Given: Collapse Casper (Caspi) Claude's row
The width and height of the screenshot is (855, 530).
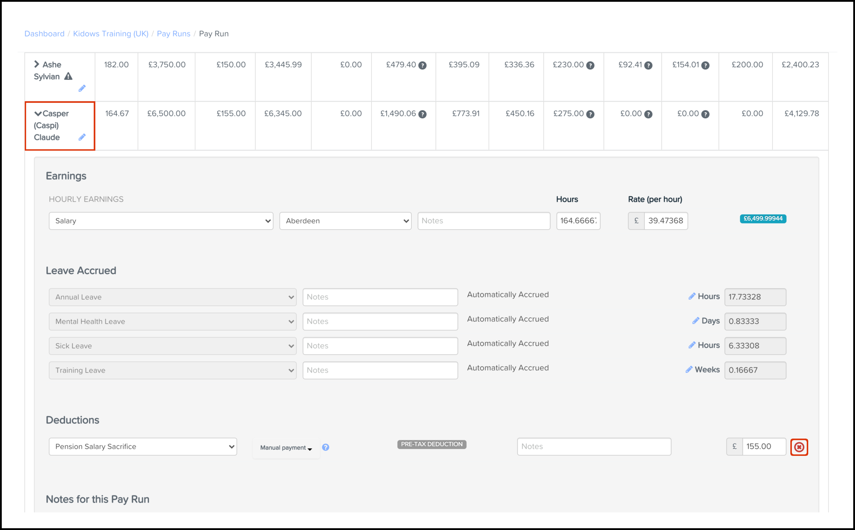Looking at the screenshot, I should [x=38, y=113].
